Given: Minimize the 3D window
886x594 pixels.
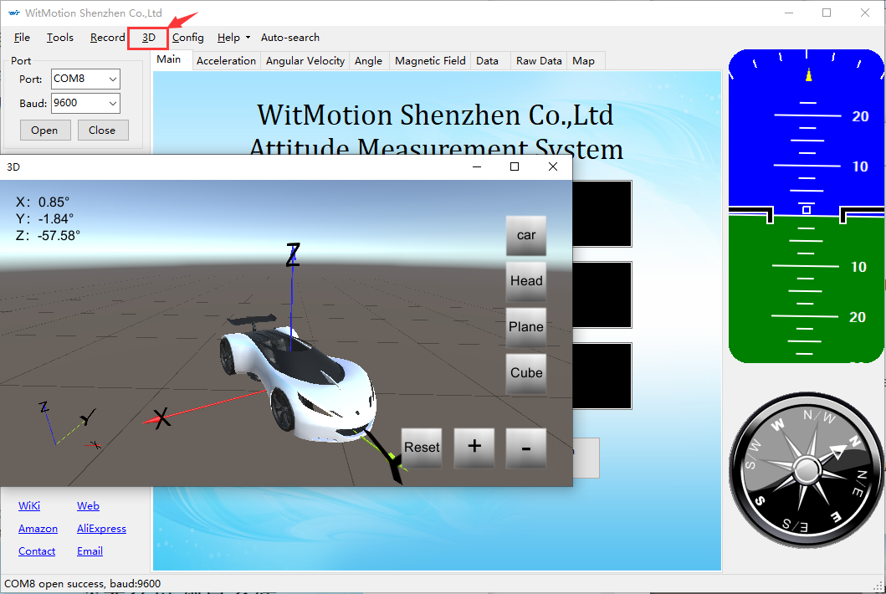Looking at the screenshot, I should point(477,166).
